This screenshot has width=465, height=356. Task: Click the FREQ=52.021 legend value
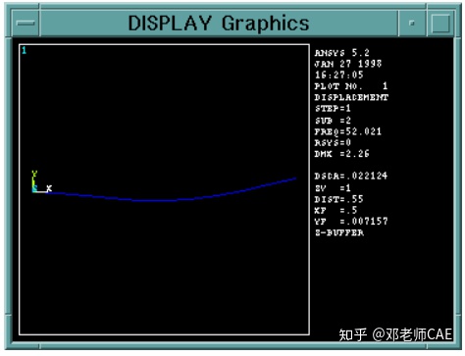tap(348, 131)
